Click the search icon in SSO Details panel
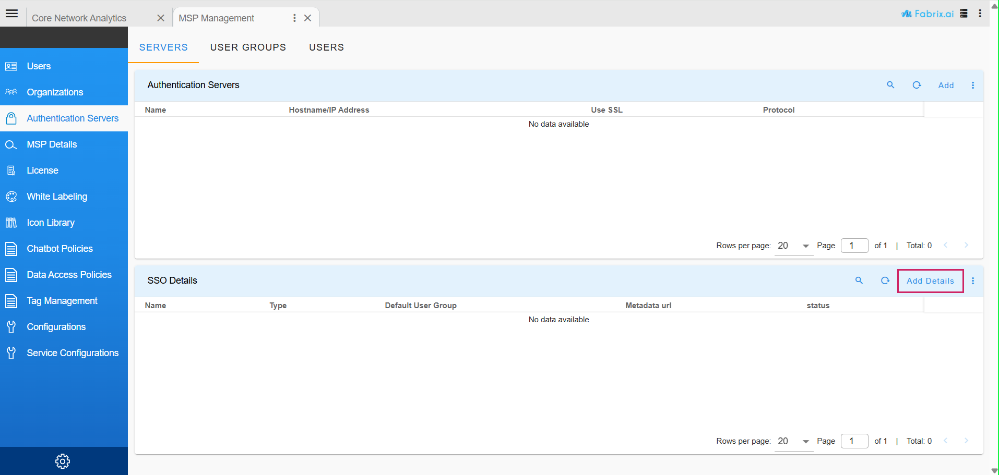The image size is (999, 475). coord(859,281)
